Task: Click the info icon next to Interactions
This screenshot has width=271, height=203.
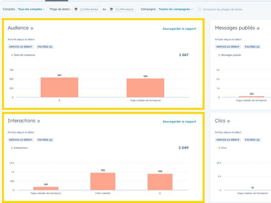Action: pyautogui.click(x=39, y=121)
